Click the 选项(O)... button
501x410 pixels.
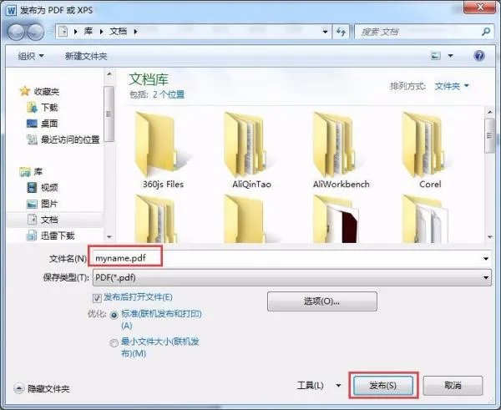point(322,301)
